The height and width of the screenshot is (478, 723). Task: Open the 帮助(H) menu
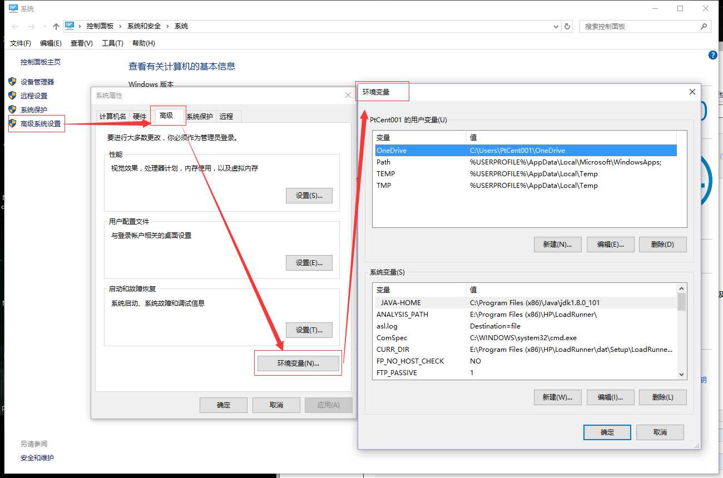point(143,43)
